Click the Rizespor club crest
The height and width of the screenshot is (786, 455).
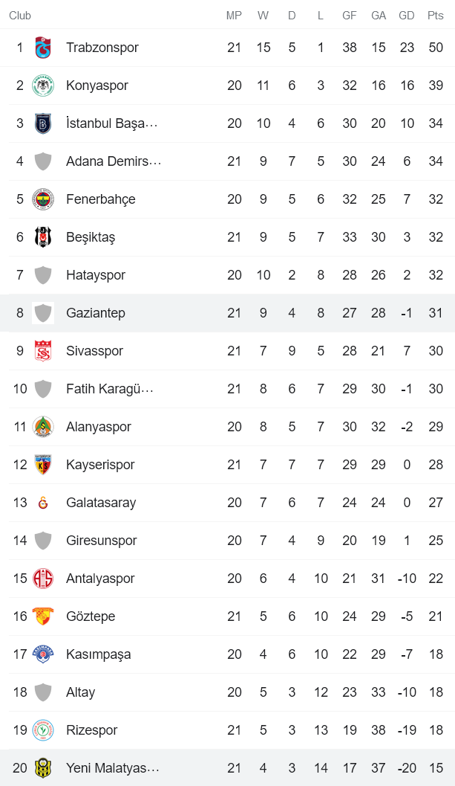click(44, 729)
